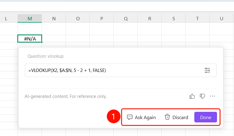Select column M header
This screenshot has height=136, width=234.
pos(30,19)
